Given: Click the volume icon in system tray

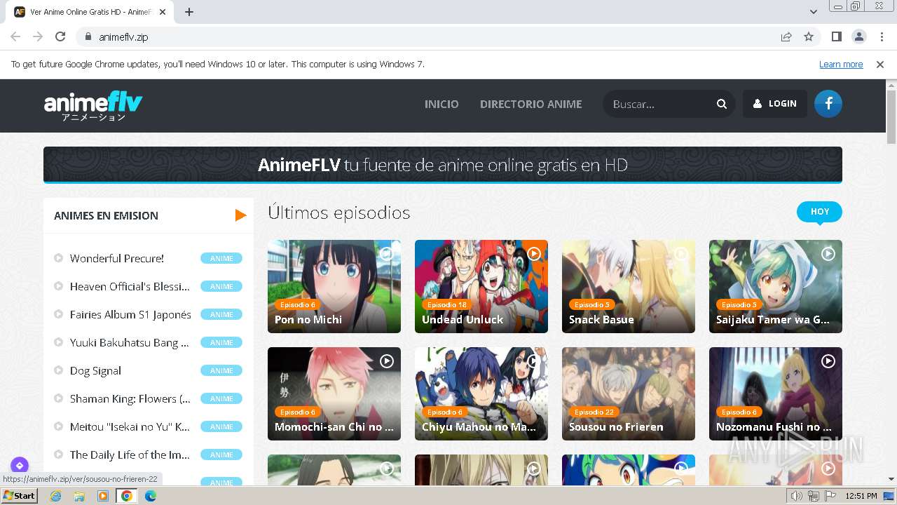Looking at the screenshot, I should coord(797,496).
